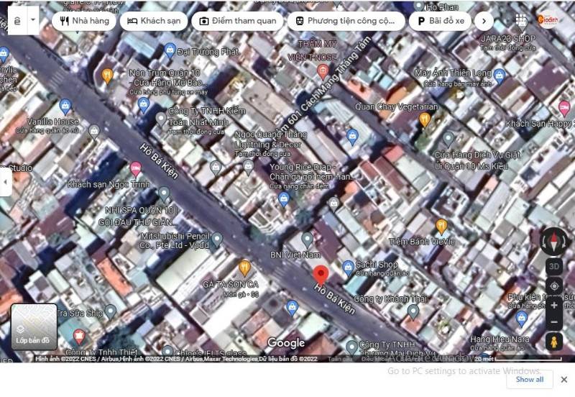Expand the collapsed side panel arrow
Image resolution: width=575 pixels, height=397 pixels.
tap(6, 183)
